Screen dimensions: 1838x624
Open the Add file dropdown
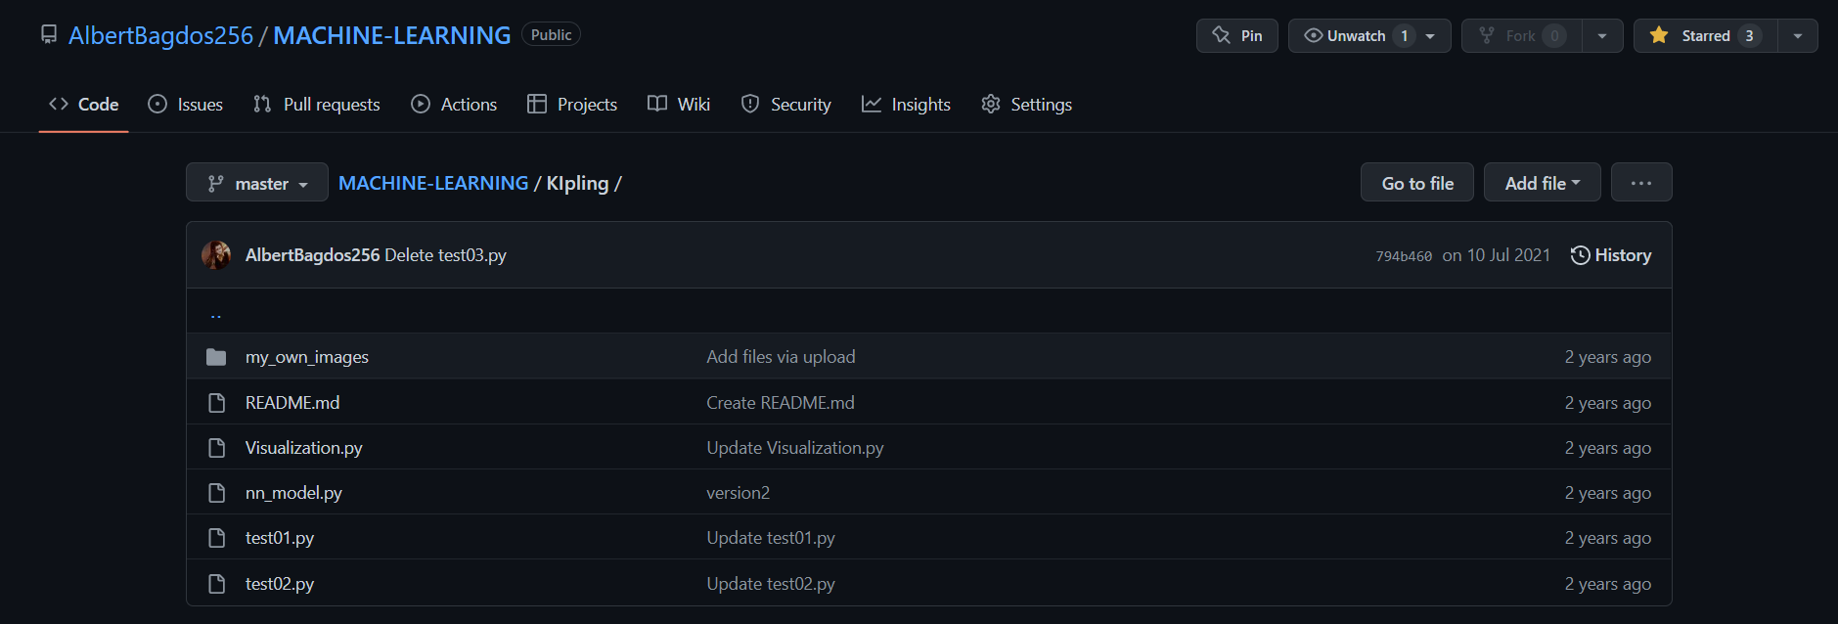pyautogui.click(x=1542, y=183)
